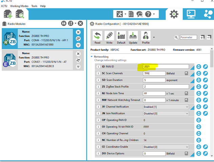Refresh the Operating PAN ID value

click(199, 120)
